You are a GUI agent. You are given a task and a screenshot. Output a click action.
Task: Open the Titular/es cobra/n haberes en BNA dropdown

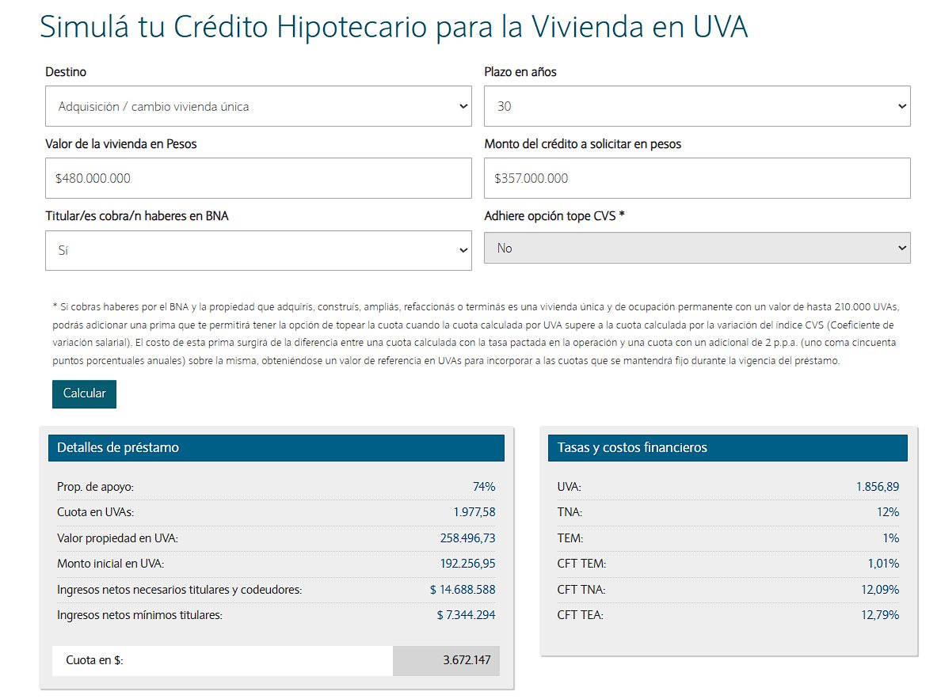coord(258,250)
